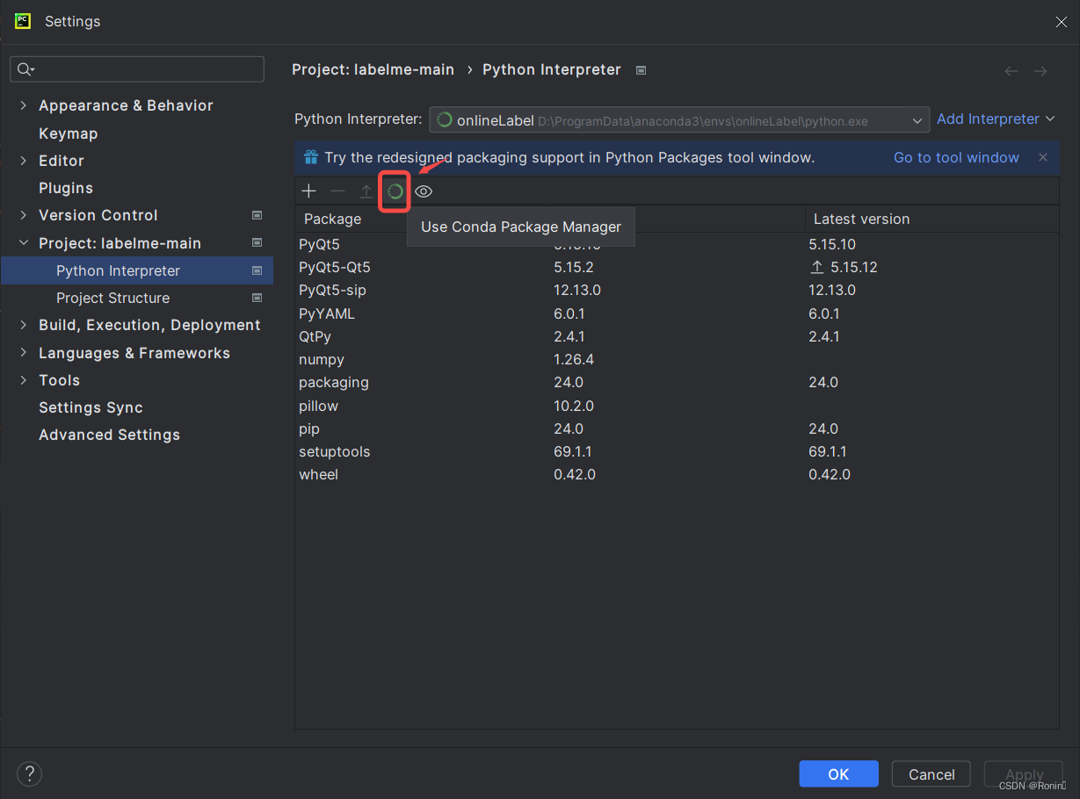The height and width of the screenshot is (799, 1080).
Task: Select the PyQt5-Qt5 package row
Action: pos(677,267)
